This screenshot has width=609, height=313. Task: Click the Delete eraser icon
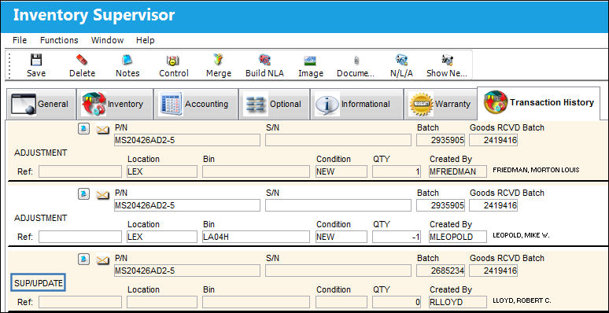click(82, 60)
